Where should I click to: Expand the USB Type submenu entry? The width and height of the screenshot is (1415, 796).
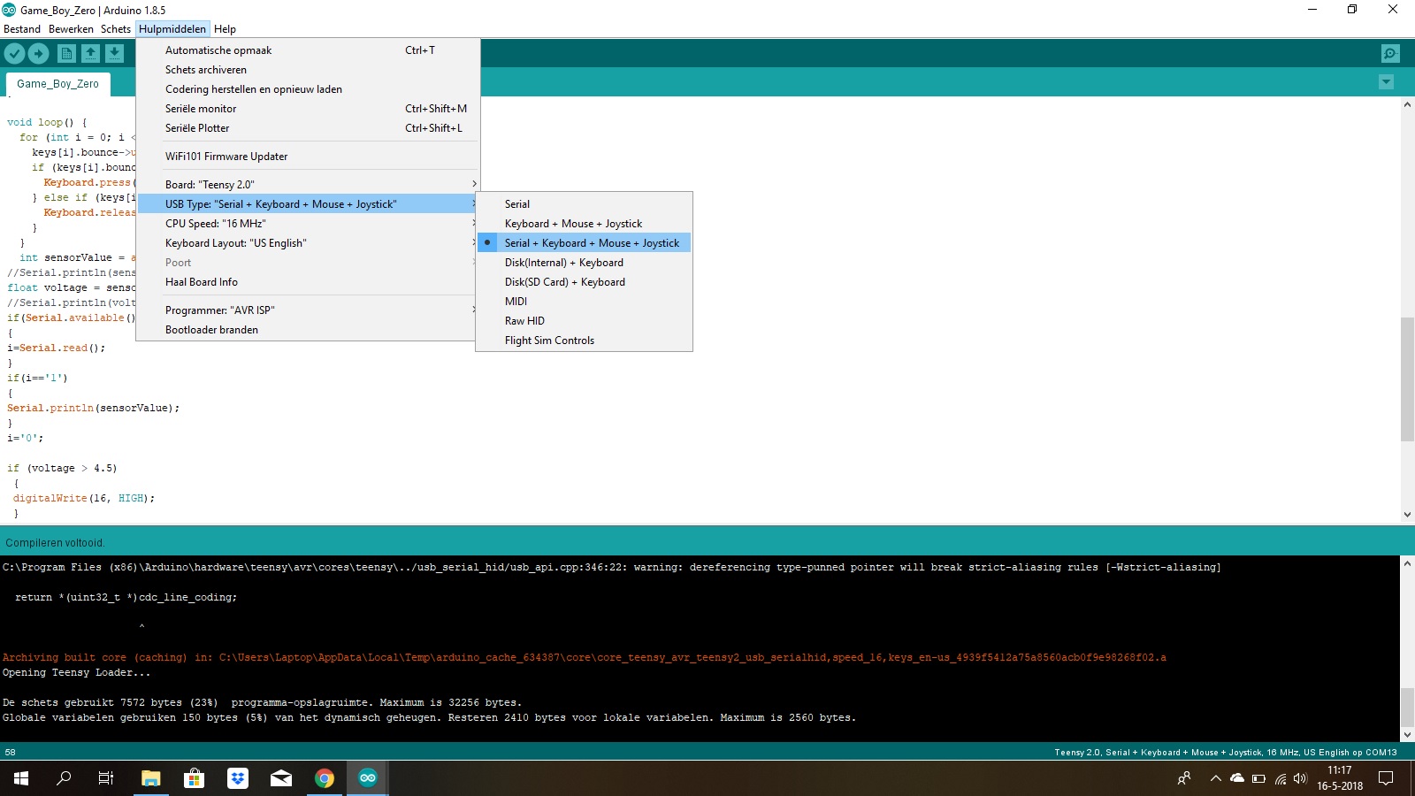click(308, 204)
